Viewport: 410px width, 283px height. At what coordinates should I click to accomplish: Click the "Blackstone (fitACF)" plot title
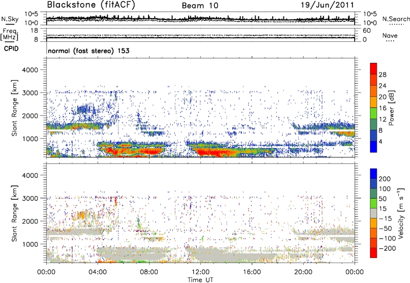tap(91, 5)
